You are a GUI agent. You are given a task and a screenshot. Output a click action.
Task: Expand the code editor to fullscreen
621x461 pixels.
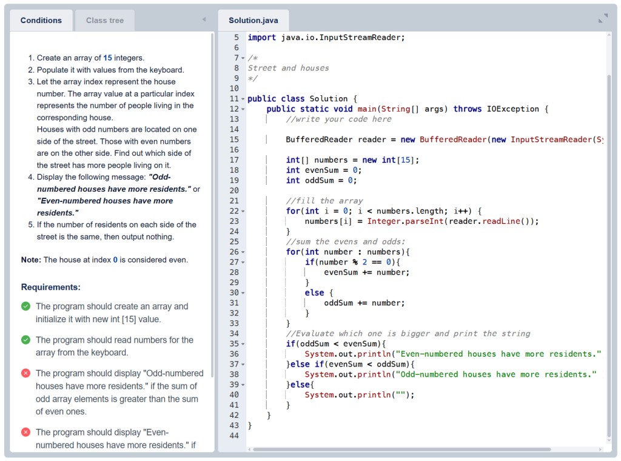click(602, 19)
